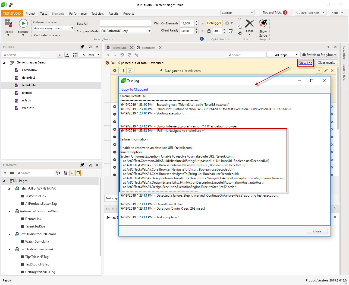Viewport: 349px width, 285px height.
Task: Click the Base Url input field
Action: pos(125,23)
